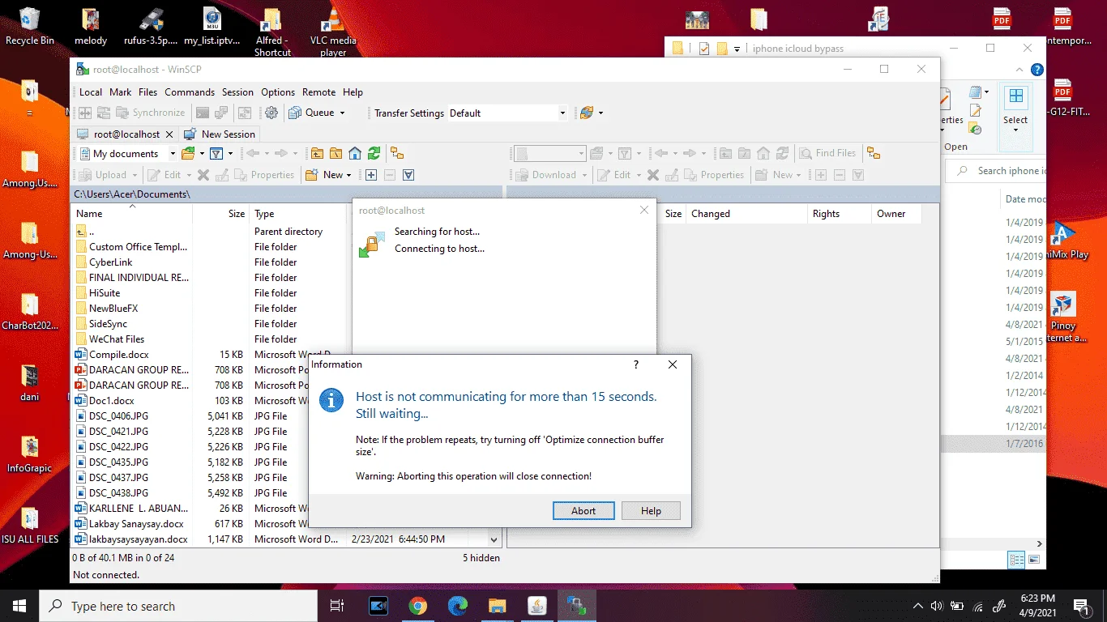Click the Zoom icon on the taskbar

coord(378,606)
